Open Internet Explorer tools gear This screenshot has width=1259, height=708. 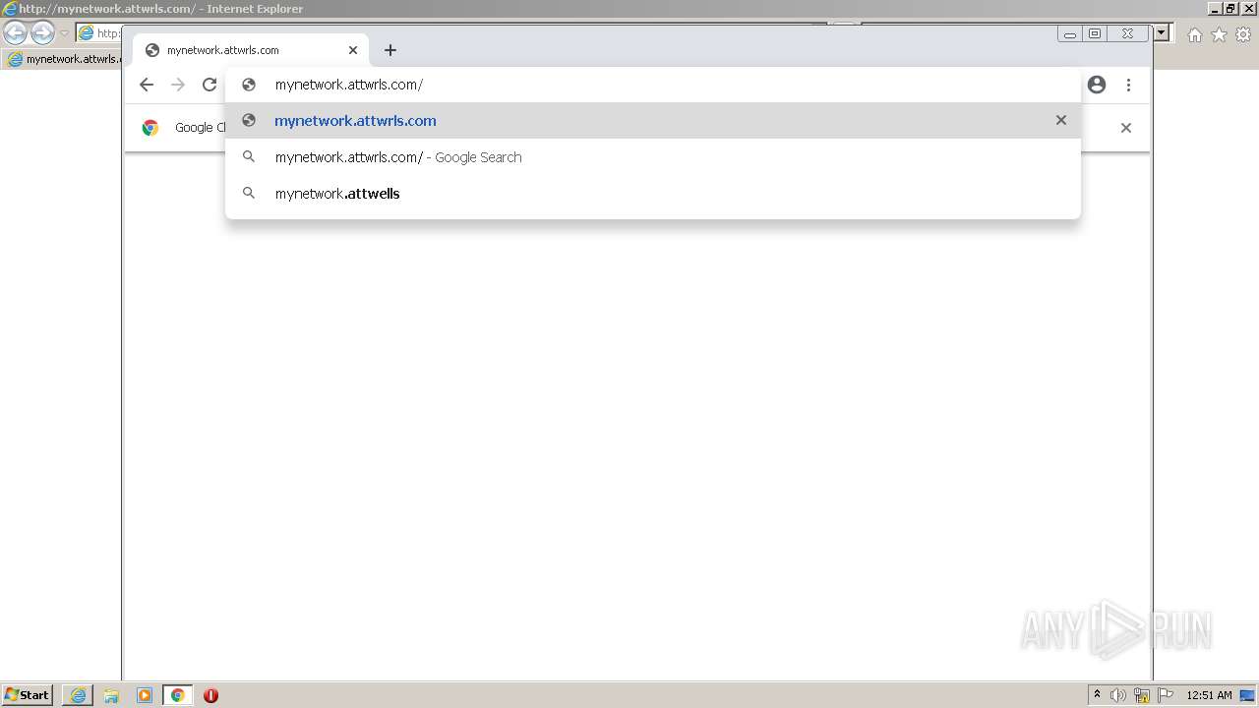pos(1243,34)
